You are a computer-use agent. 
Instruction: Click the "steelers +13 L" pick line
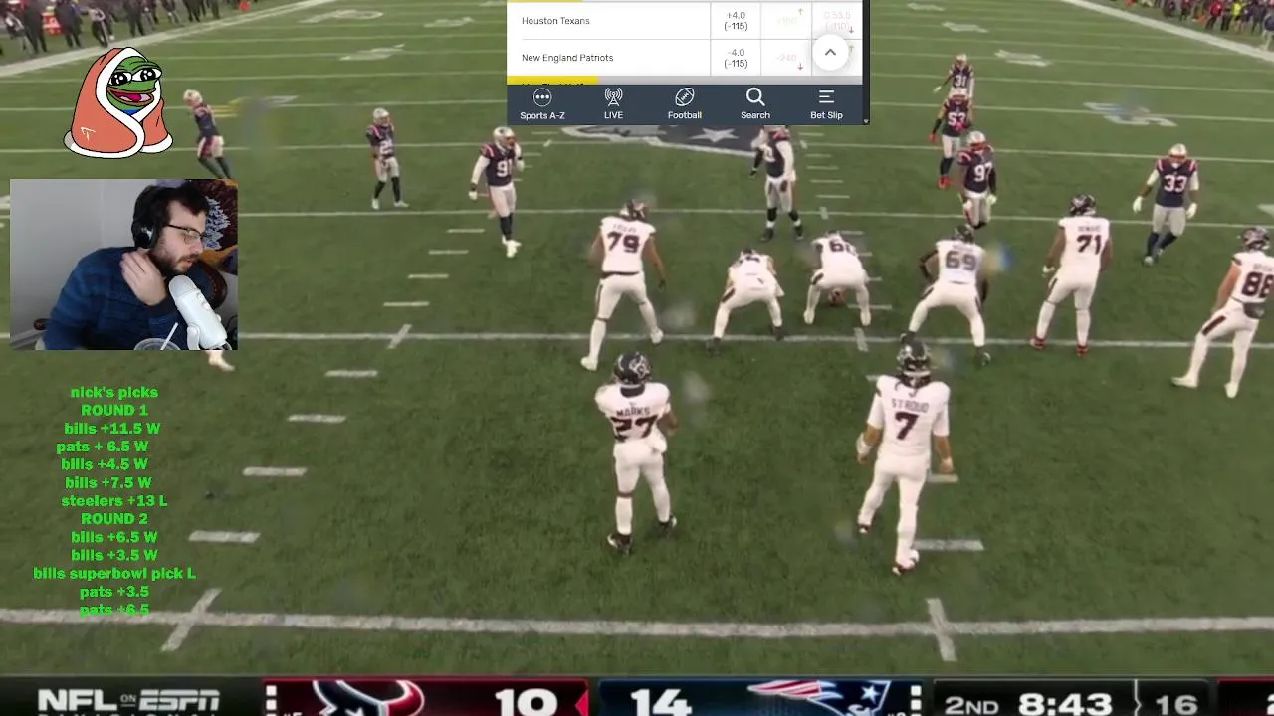coord(113,501)
